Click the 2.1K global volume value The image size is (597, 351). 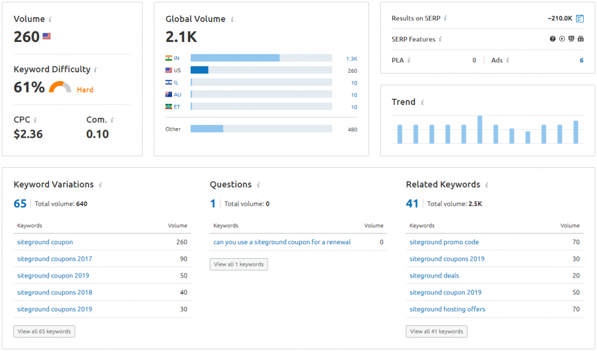(181, 37)
